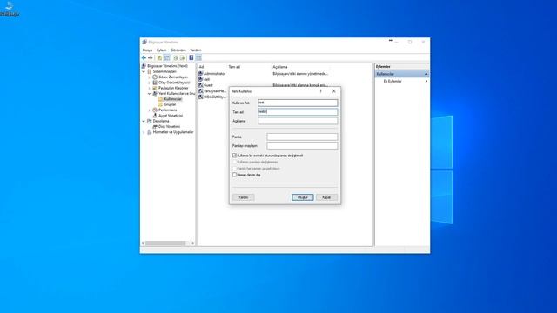This screenshot has width=557, height=313.
Task: Close the Yeni Kullanıcı dialog with the X
Action: (x=334, y=91)
